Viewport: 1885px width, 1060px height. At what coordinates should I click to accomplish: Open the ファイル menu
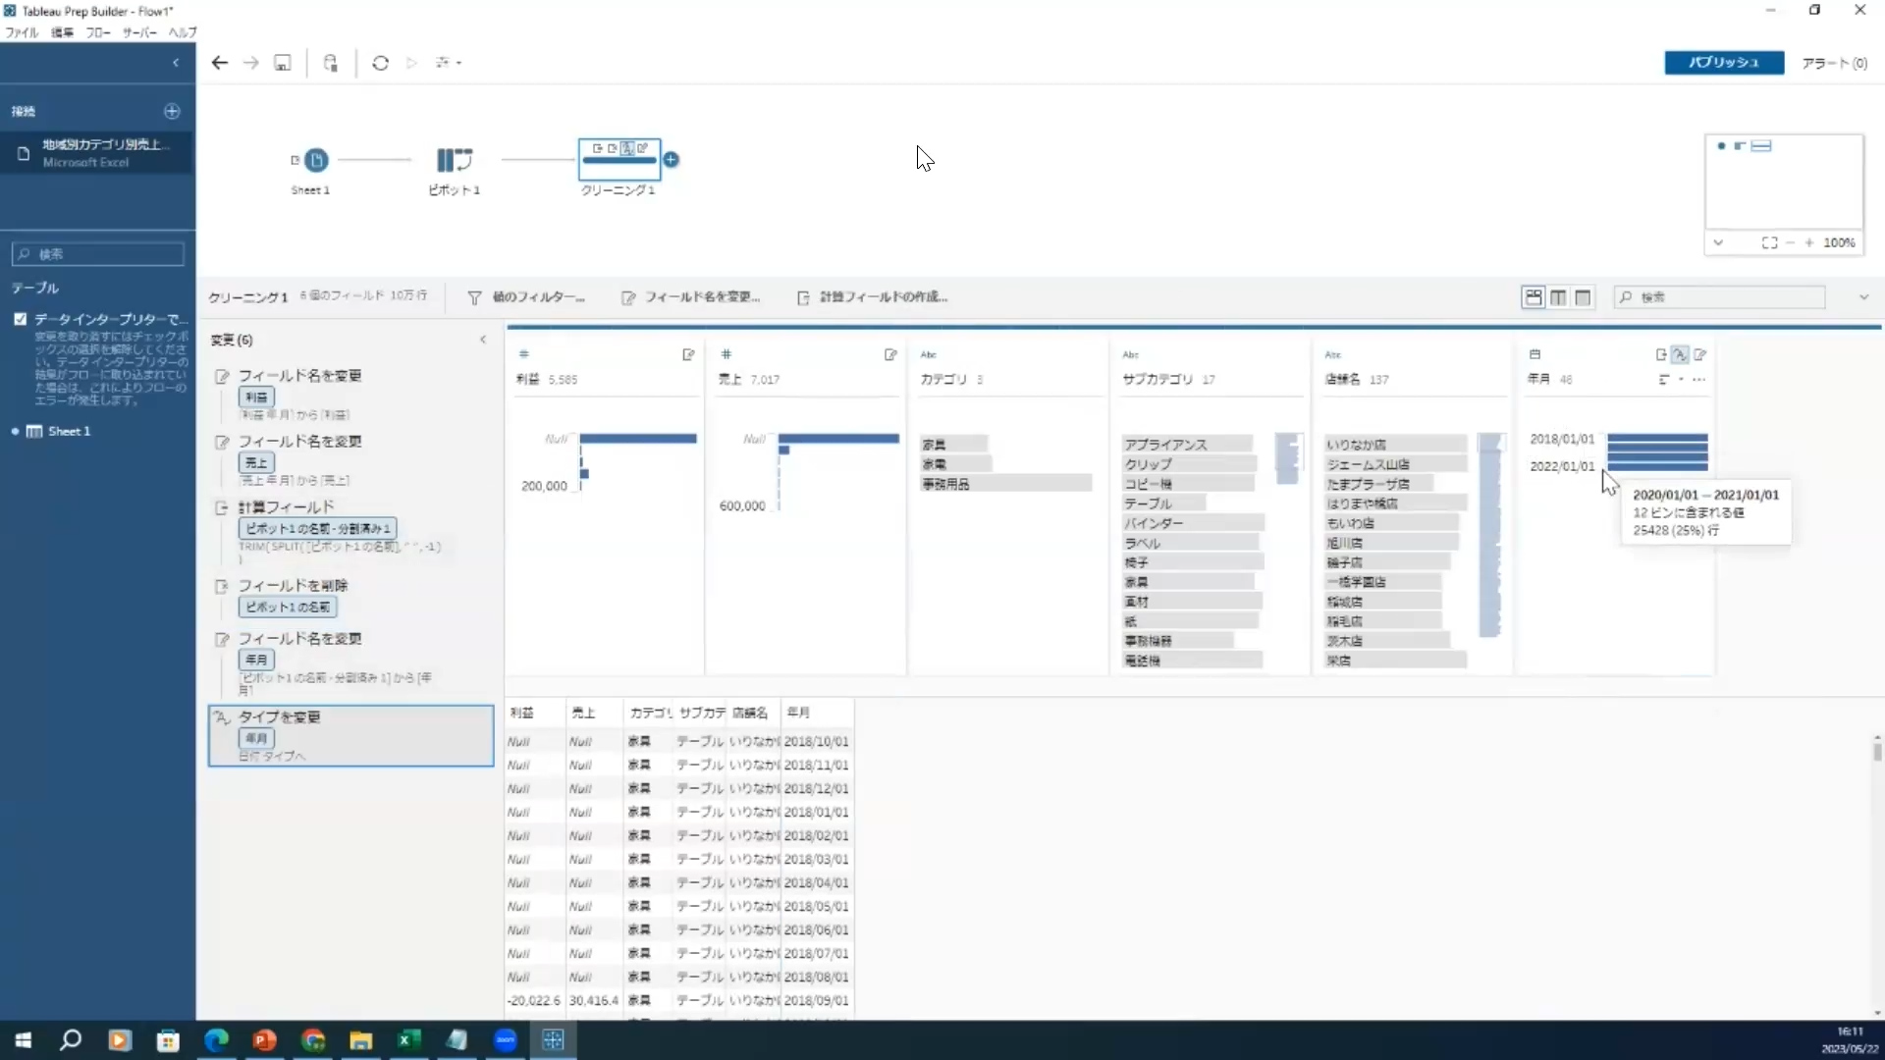pyautogui.click(x=22, y=32)
